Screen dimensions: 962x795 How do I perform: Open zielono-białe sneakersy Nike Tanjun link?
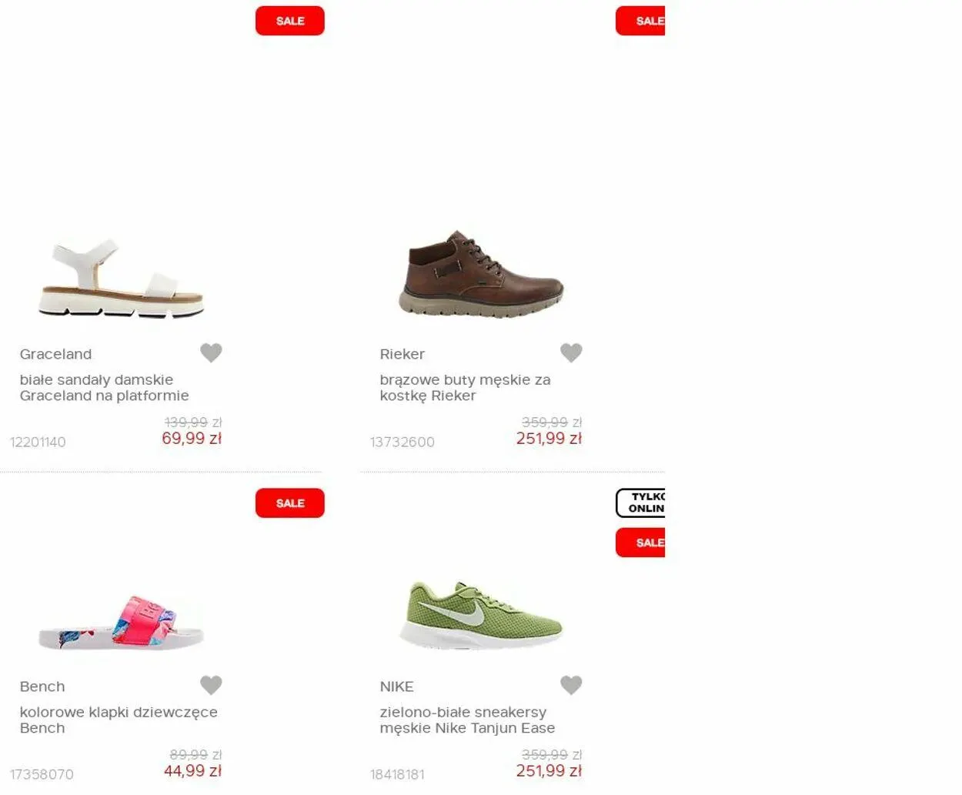pyautogui.click(x=467, y=720)
